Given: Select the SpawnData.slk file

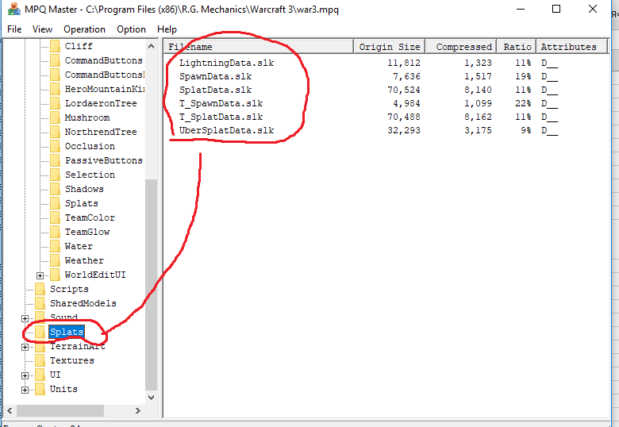Looking at the screenshot, I should [x=216, y=76].
